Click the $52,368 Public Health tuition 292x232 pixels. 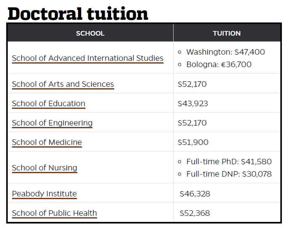pyautogui.click(x=195, y=213)
